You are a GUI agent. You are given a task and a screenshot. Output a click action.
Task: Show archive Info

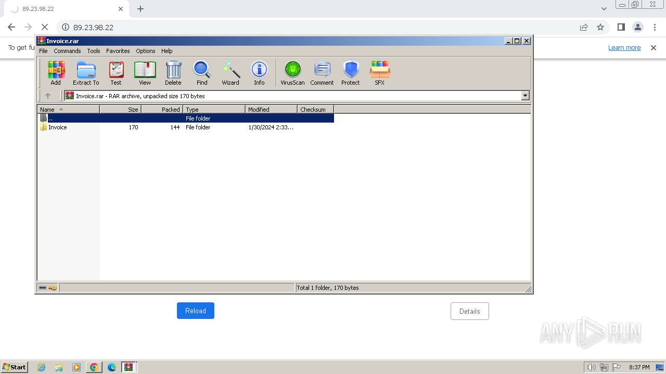pyautogui.click(x=259, y=73)
